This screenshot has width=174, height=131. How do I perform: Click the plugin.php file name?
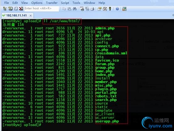coord(106,89)
